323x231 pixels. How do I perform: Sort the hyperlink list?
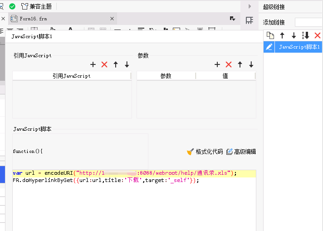point(306,35)
